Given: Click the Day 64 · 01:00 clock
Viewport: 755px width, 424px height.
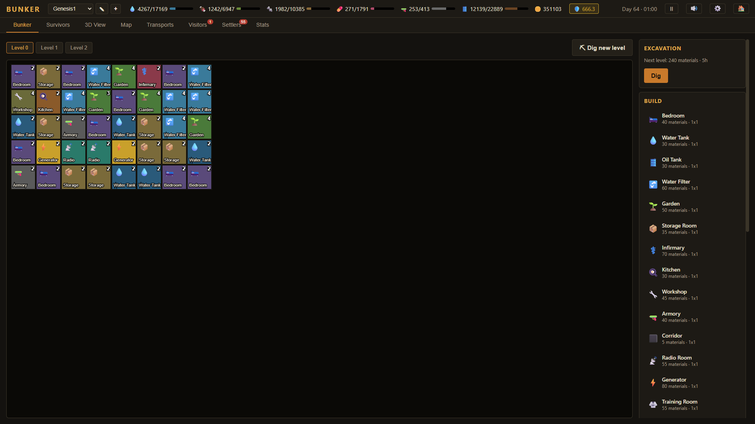Looking at the screenshot, I should click(639, 9).
